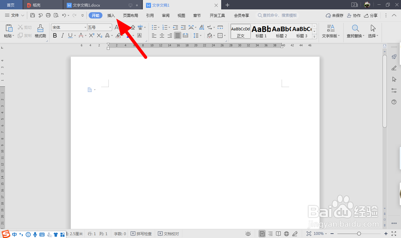
Task: Click the Save icon in quick access toolbar
Action: point(33,15)
